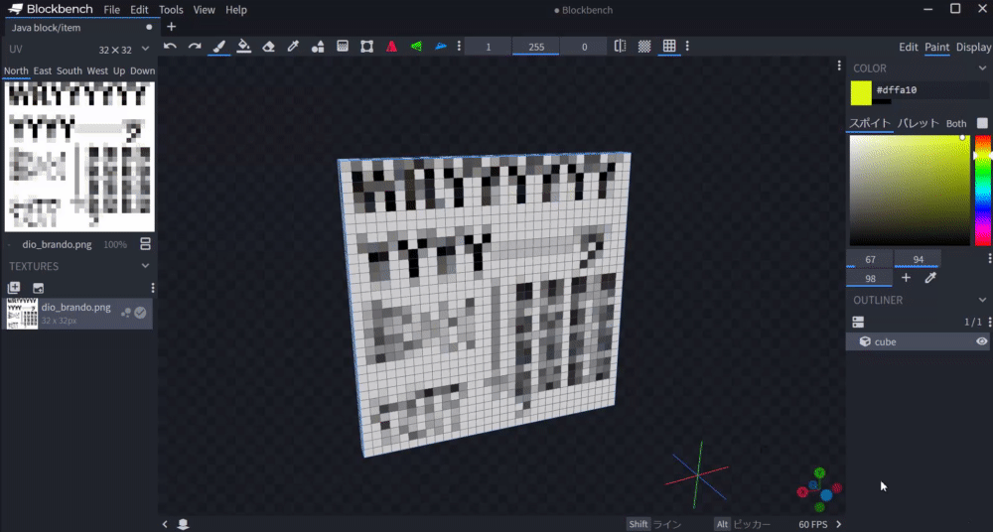Toggle the lock alpha checkerboard icon
The width and height of the screenshot is (993, 532).
644,47
